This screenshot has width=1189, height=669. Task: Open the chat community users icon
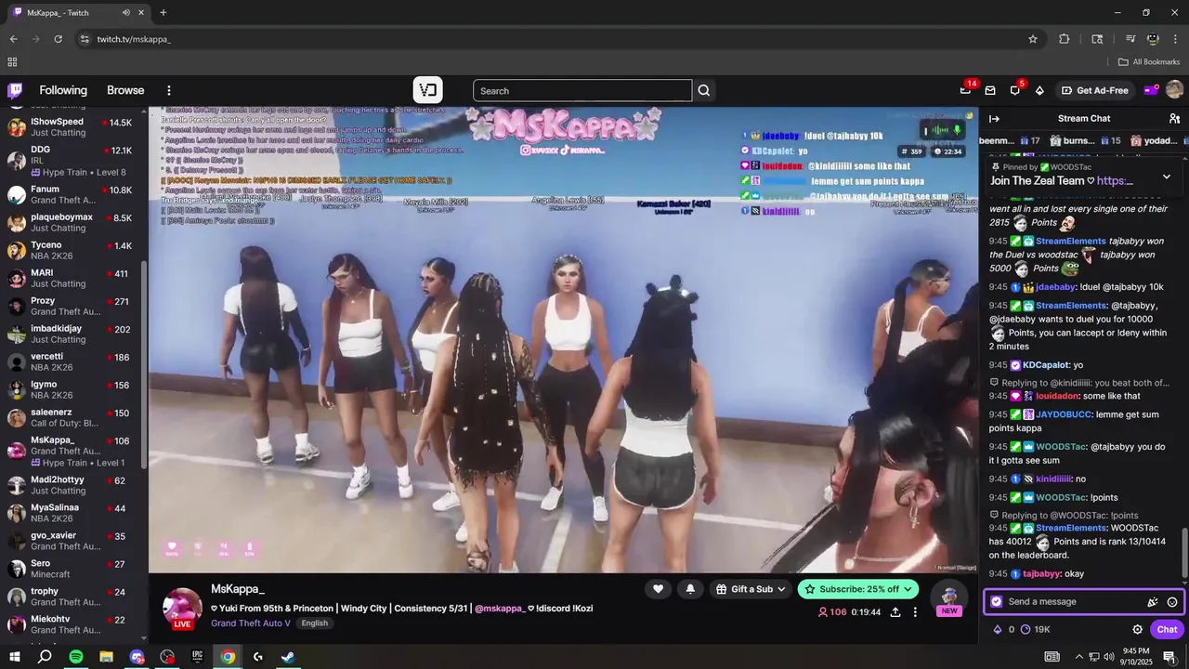click(1174, 118)
